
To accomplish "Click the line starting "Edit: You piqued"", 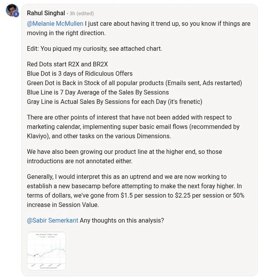I will tap(94, 48).
